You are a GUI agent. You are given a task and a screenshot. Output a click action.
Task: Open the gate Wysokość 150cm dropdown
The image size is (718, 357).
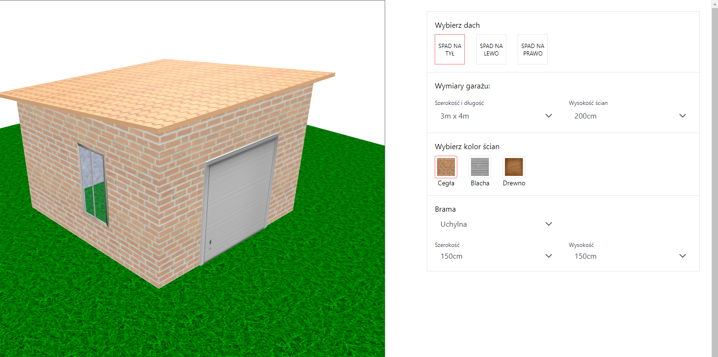(x=630, y=256)
